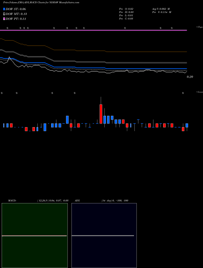Click the '<Tops' marker label
Screen dimensions: 203x268
200,27
